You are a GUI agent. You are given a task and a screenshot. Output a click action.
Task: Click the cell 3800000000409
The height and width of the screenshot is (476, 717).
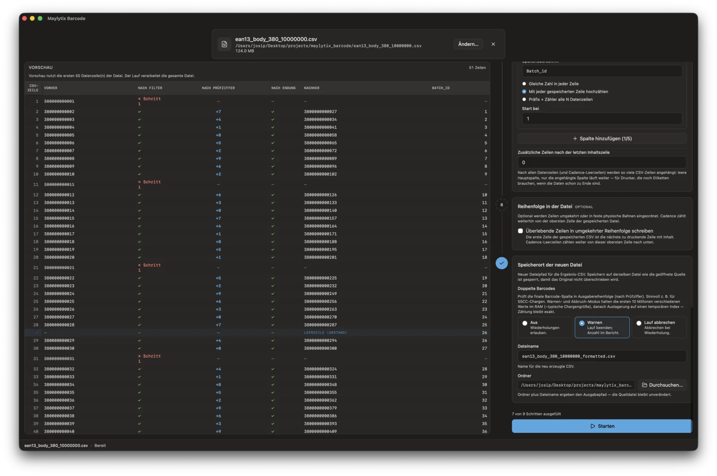[x=320, y=431]
